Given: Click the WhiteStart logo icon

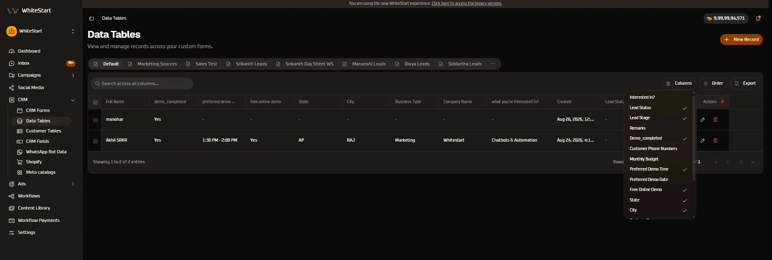Looking at the screenshot, I should tap(12, 11).
